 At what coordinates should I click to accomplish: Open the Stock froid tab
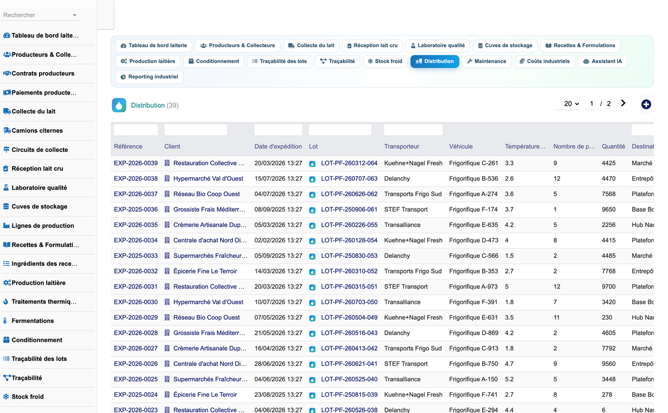pos(385,61)
